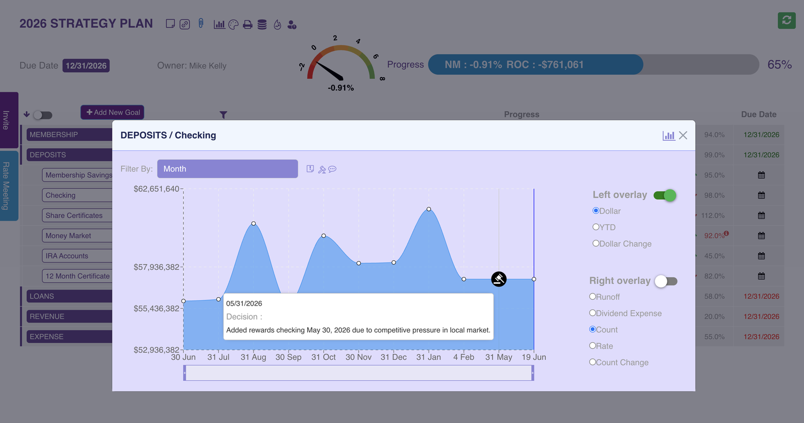The image size is (804, 423).
Task: Open the calendar icon in the Share Certificates row
Action: click(x=761, y=216)
